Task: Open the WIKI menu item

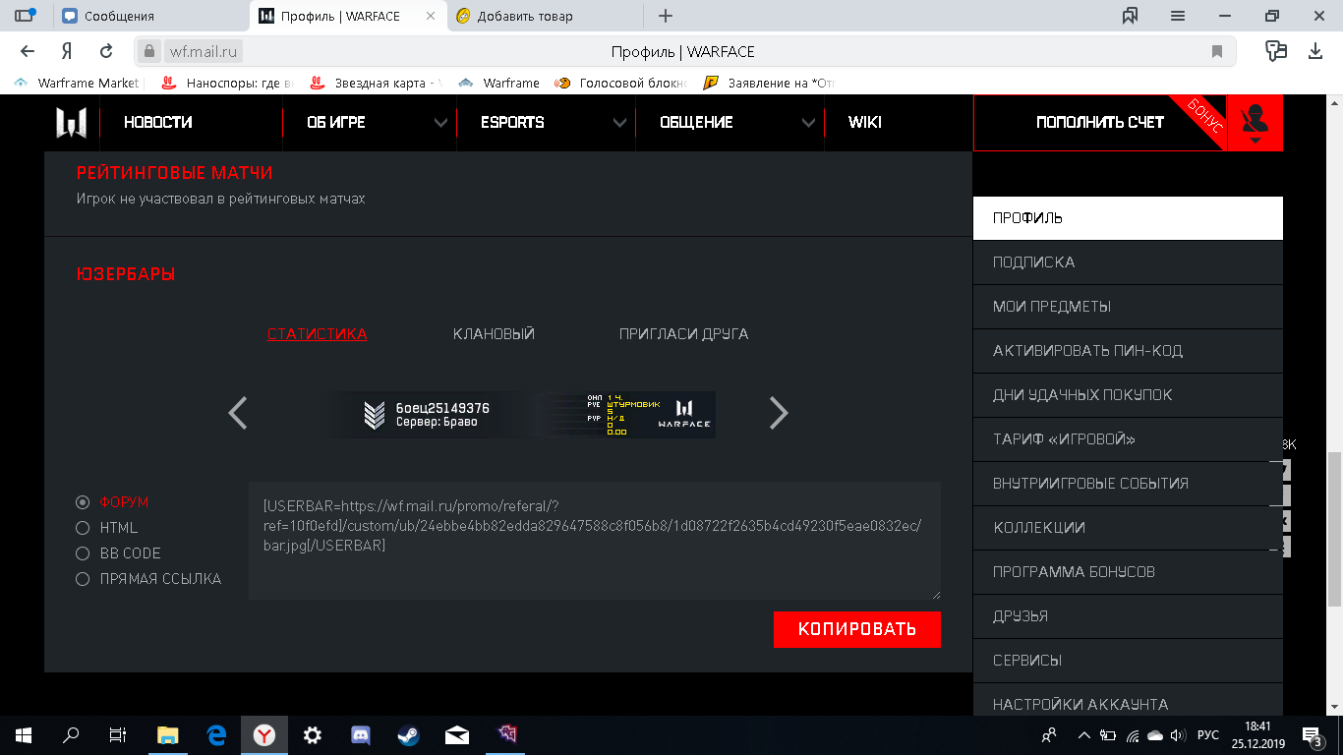Action: [x=865, y=122]
